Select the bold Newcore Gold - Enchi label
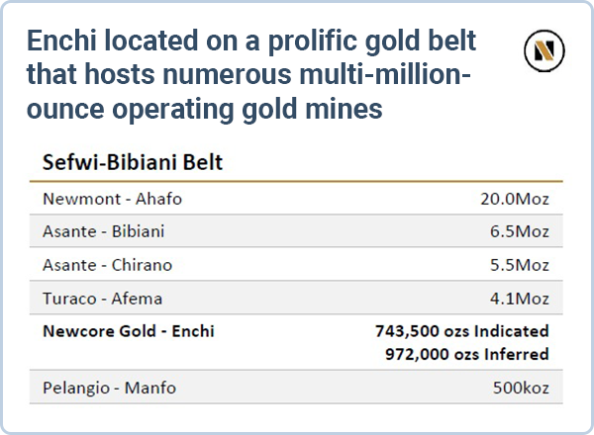594x435 pixels. [128, 331]
